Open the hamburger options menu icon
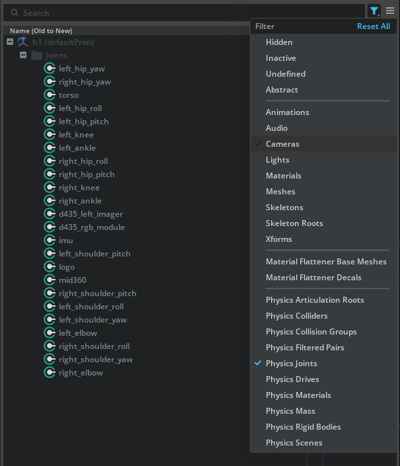The height and width of the screenshot is (466, 400). click(390, 11)
